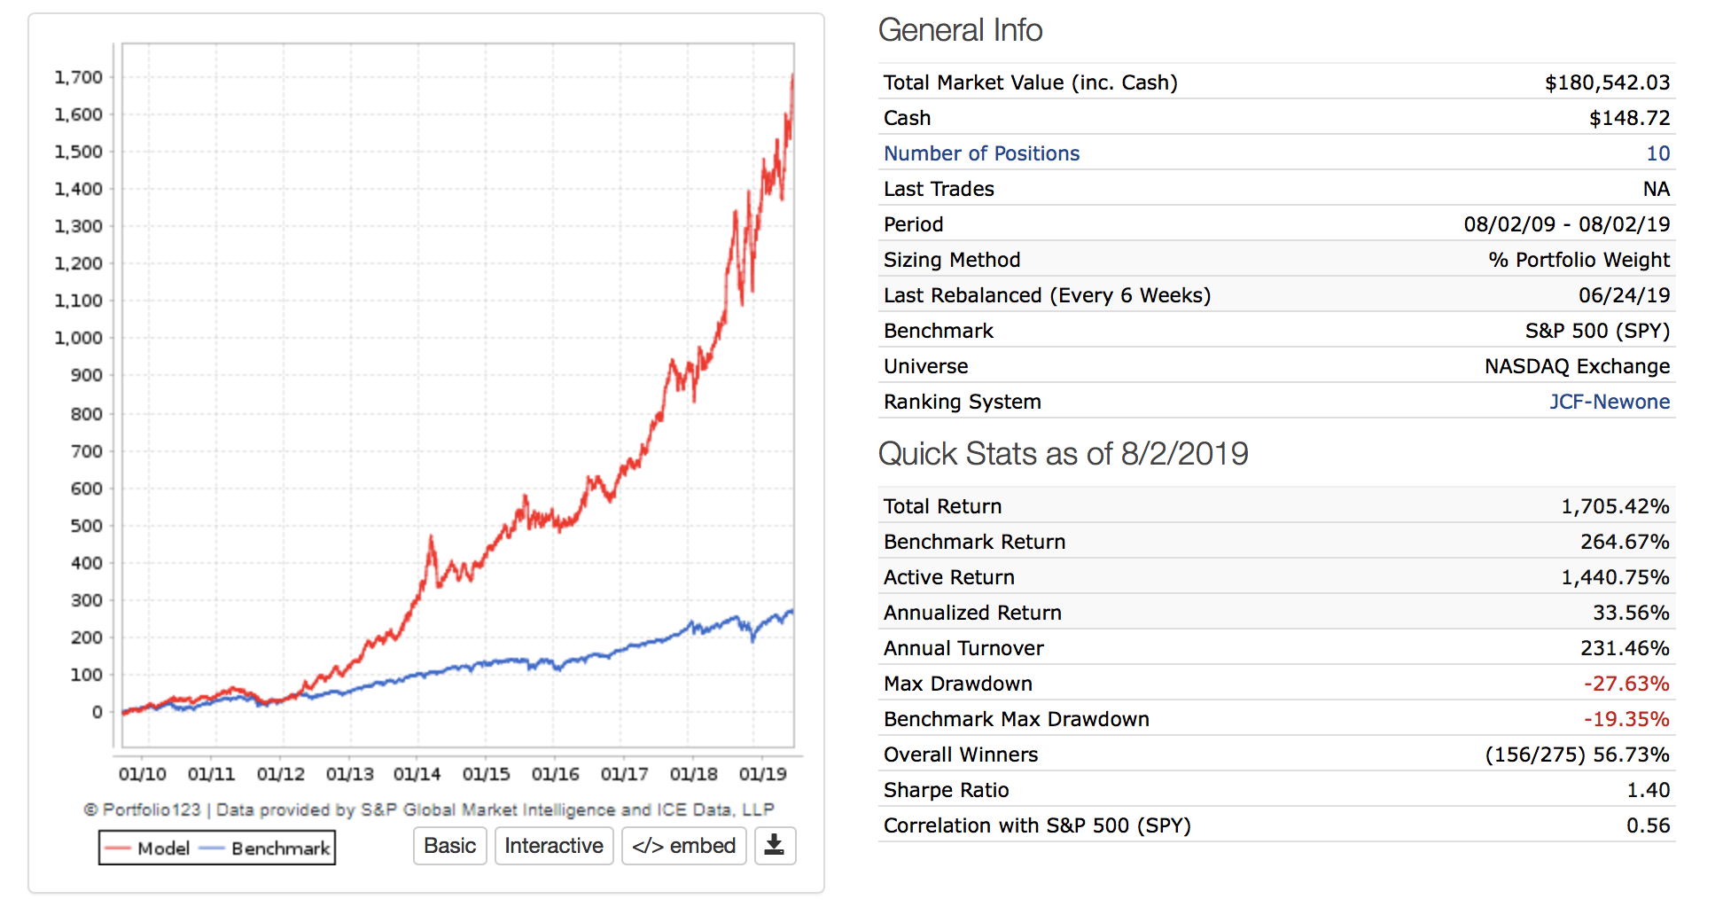Select the Max Drawdown value -27.63%

point(1626,684)
